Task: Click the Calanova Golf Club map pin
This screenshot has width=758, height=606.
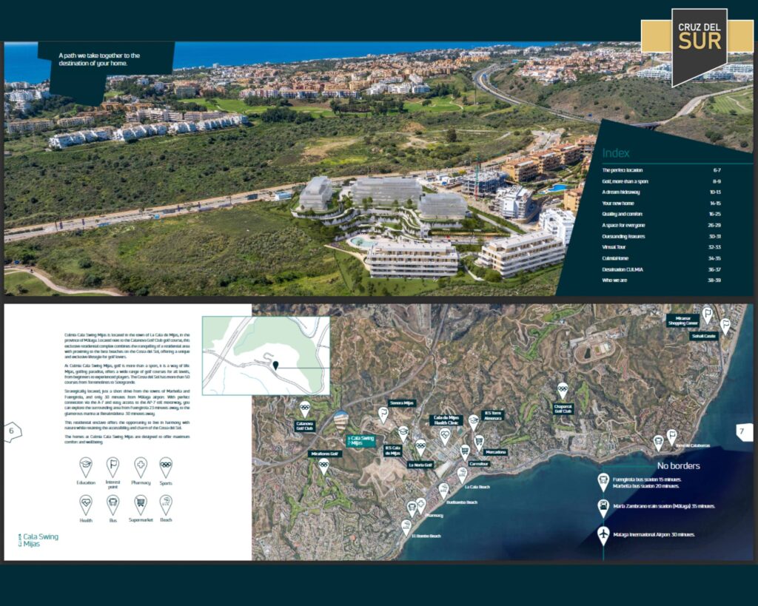Action: [305, 408]
